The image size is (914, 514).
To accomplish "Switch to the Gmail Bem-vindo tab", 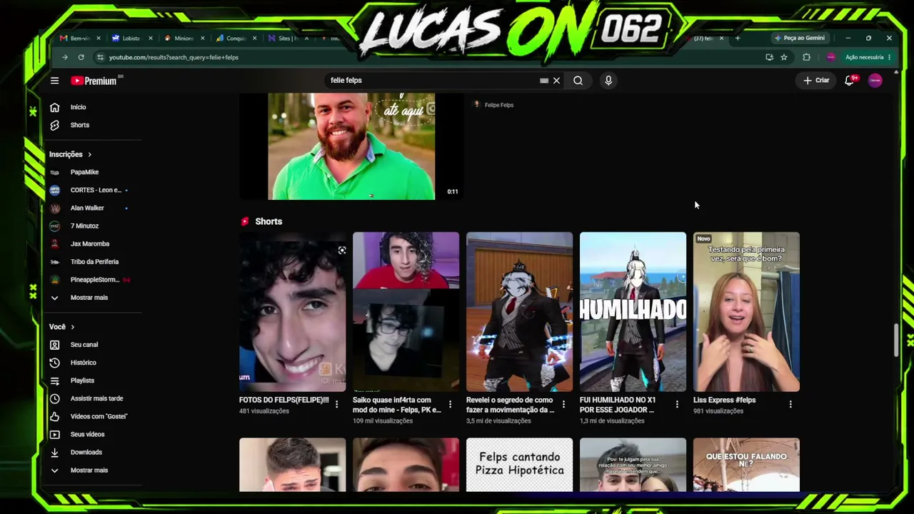I will (x=80, y=39).
